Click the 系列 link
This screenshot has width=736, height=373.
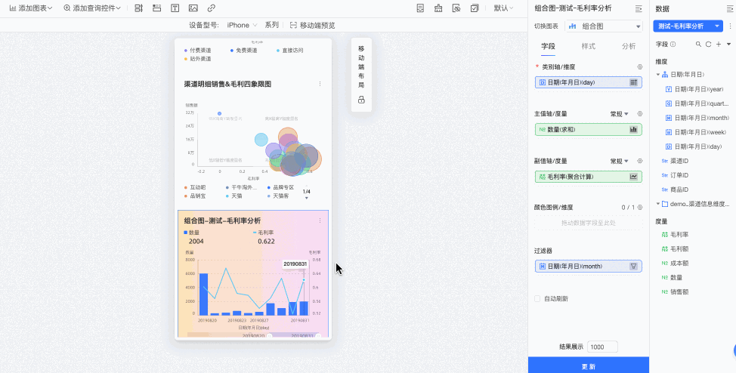pos(272,25)
